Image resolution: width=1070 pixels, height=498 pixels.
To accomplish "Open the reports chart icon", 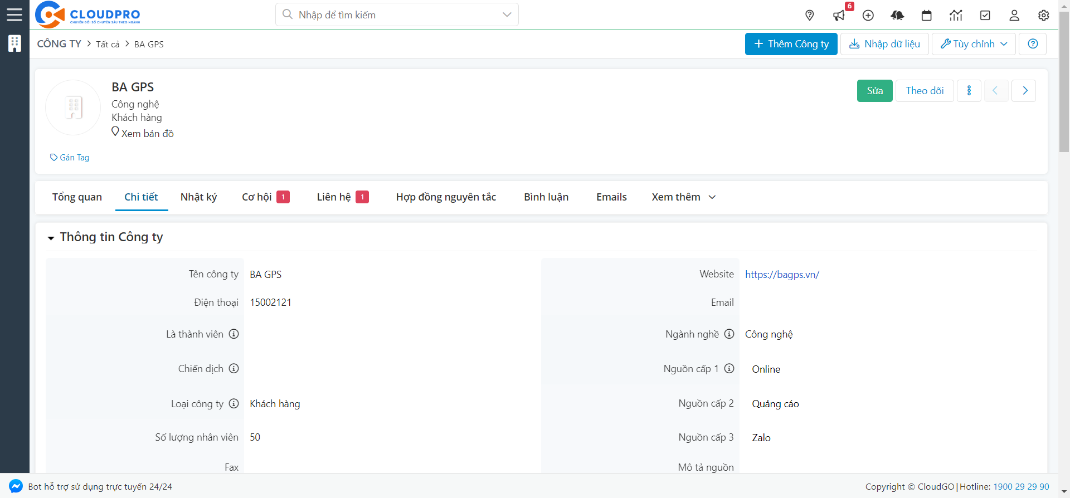I will click(956, 15).
